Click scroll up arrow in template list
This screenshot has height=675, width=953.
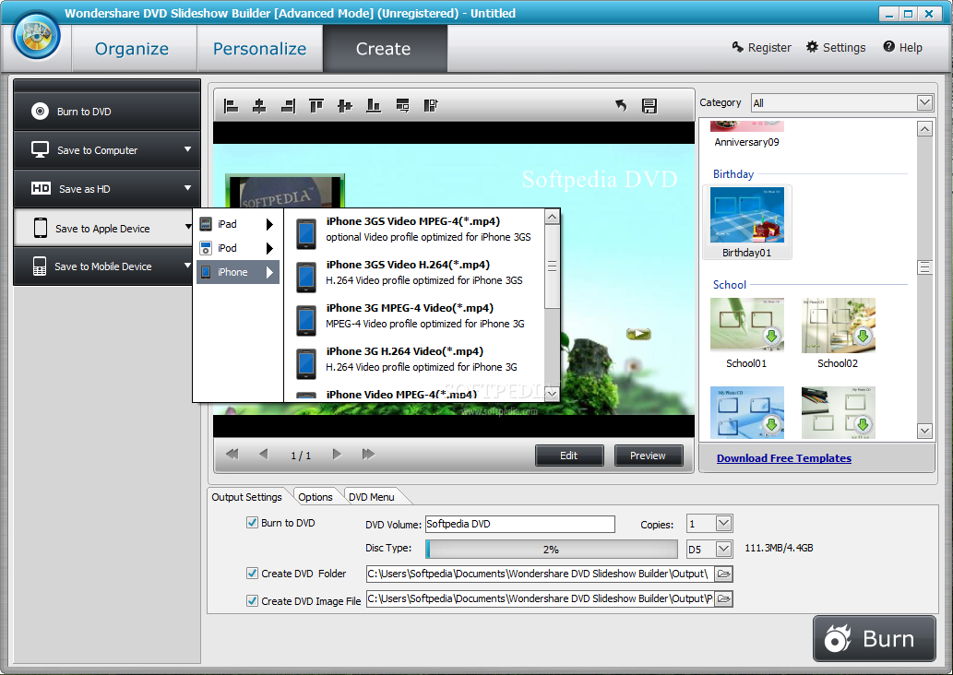click(x=924, y=129)
